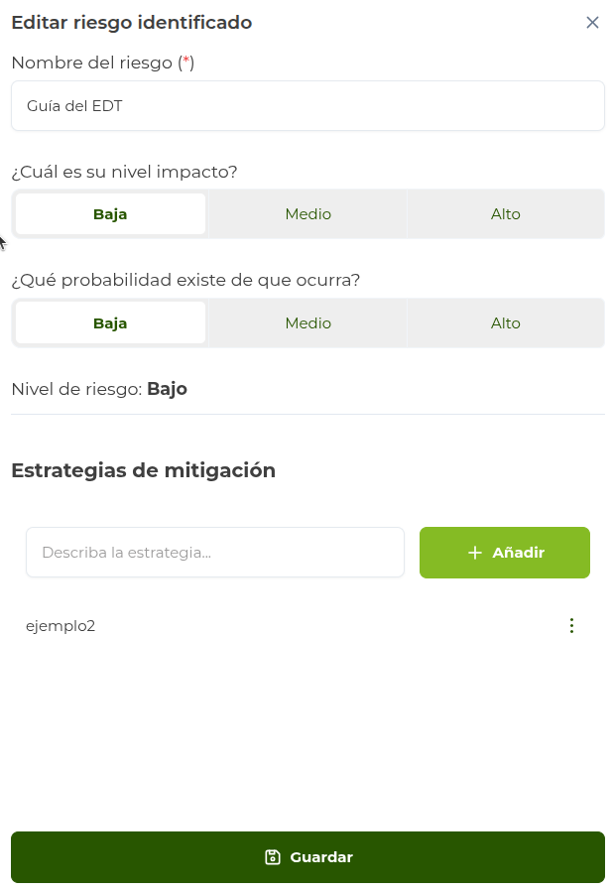The width and height of the screenshot is (612, 891).
Task: Click the Editar riesgo identificado title
Action: point(130,22)
